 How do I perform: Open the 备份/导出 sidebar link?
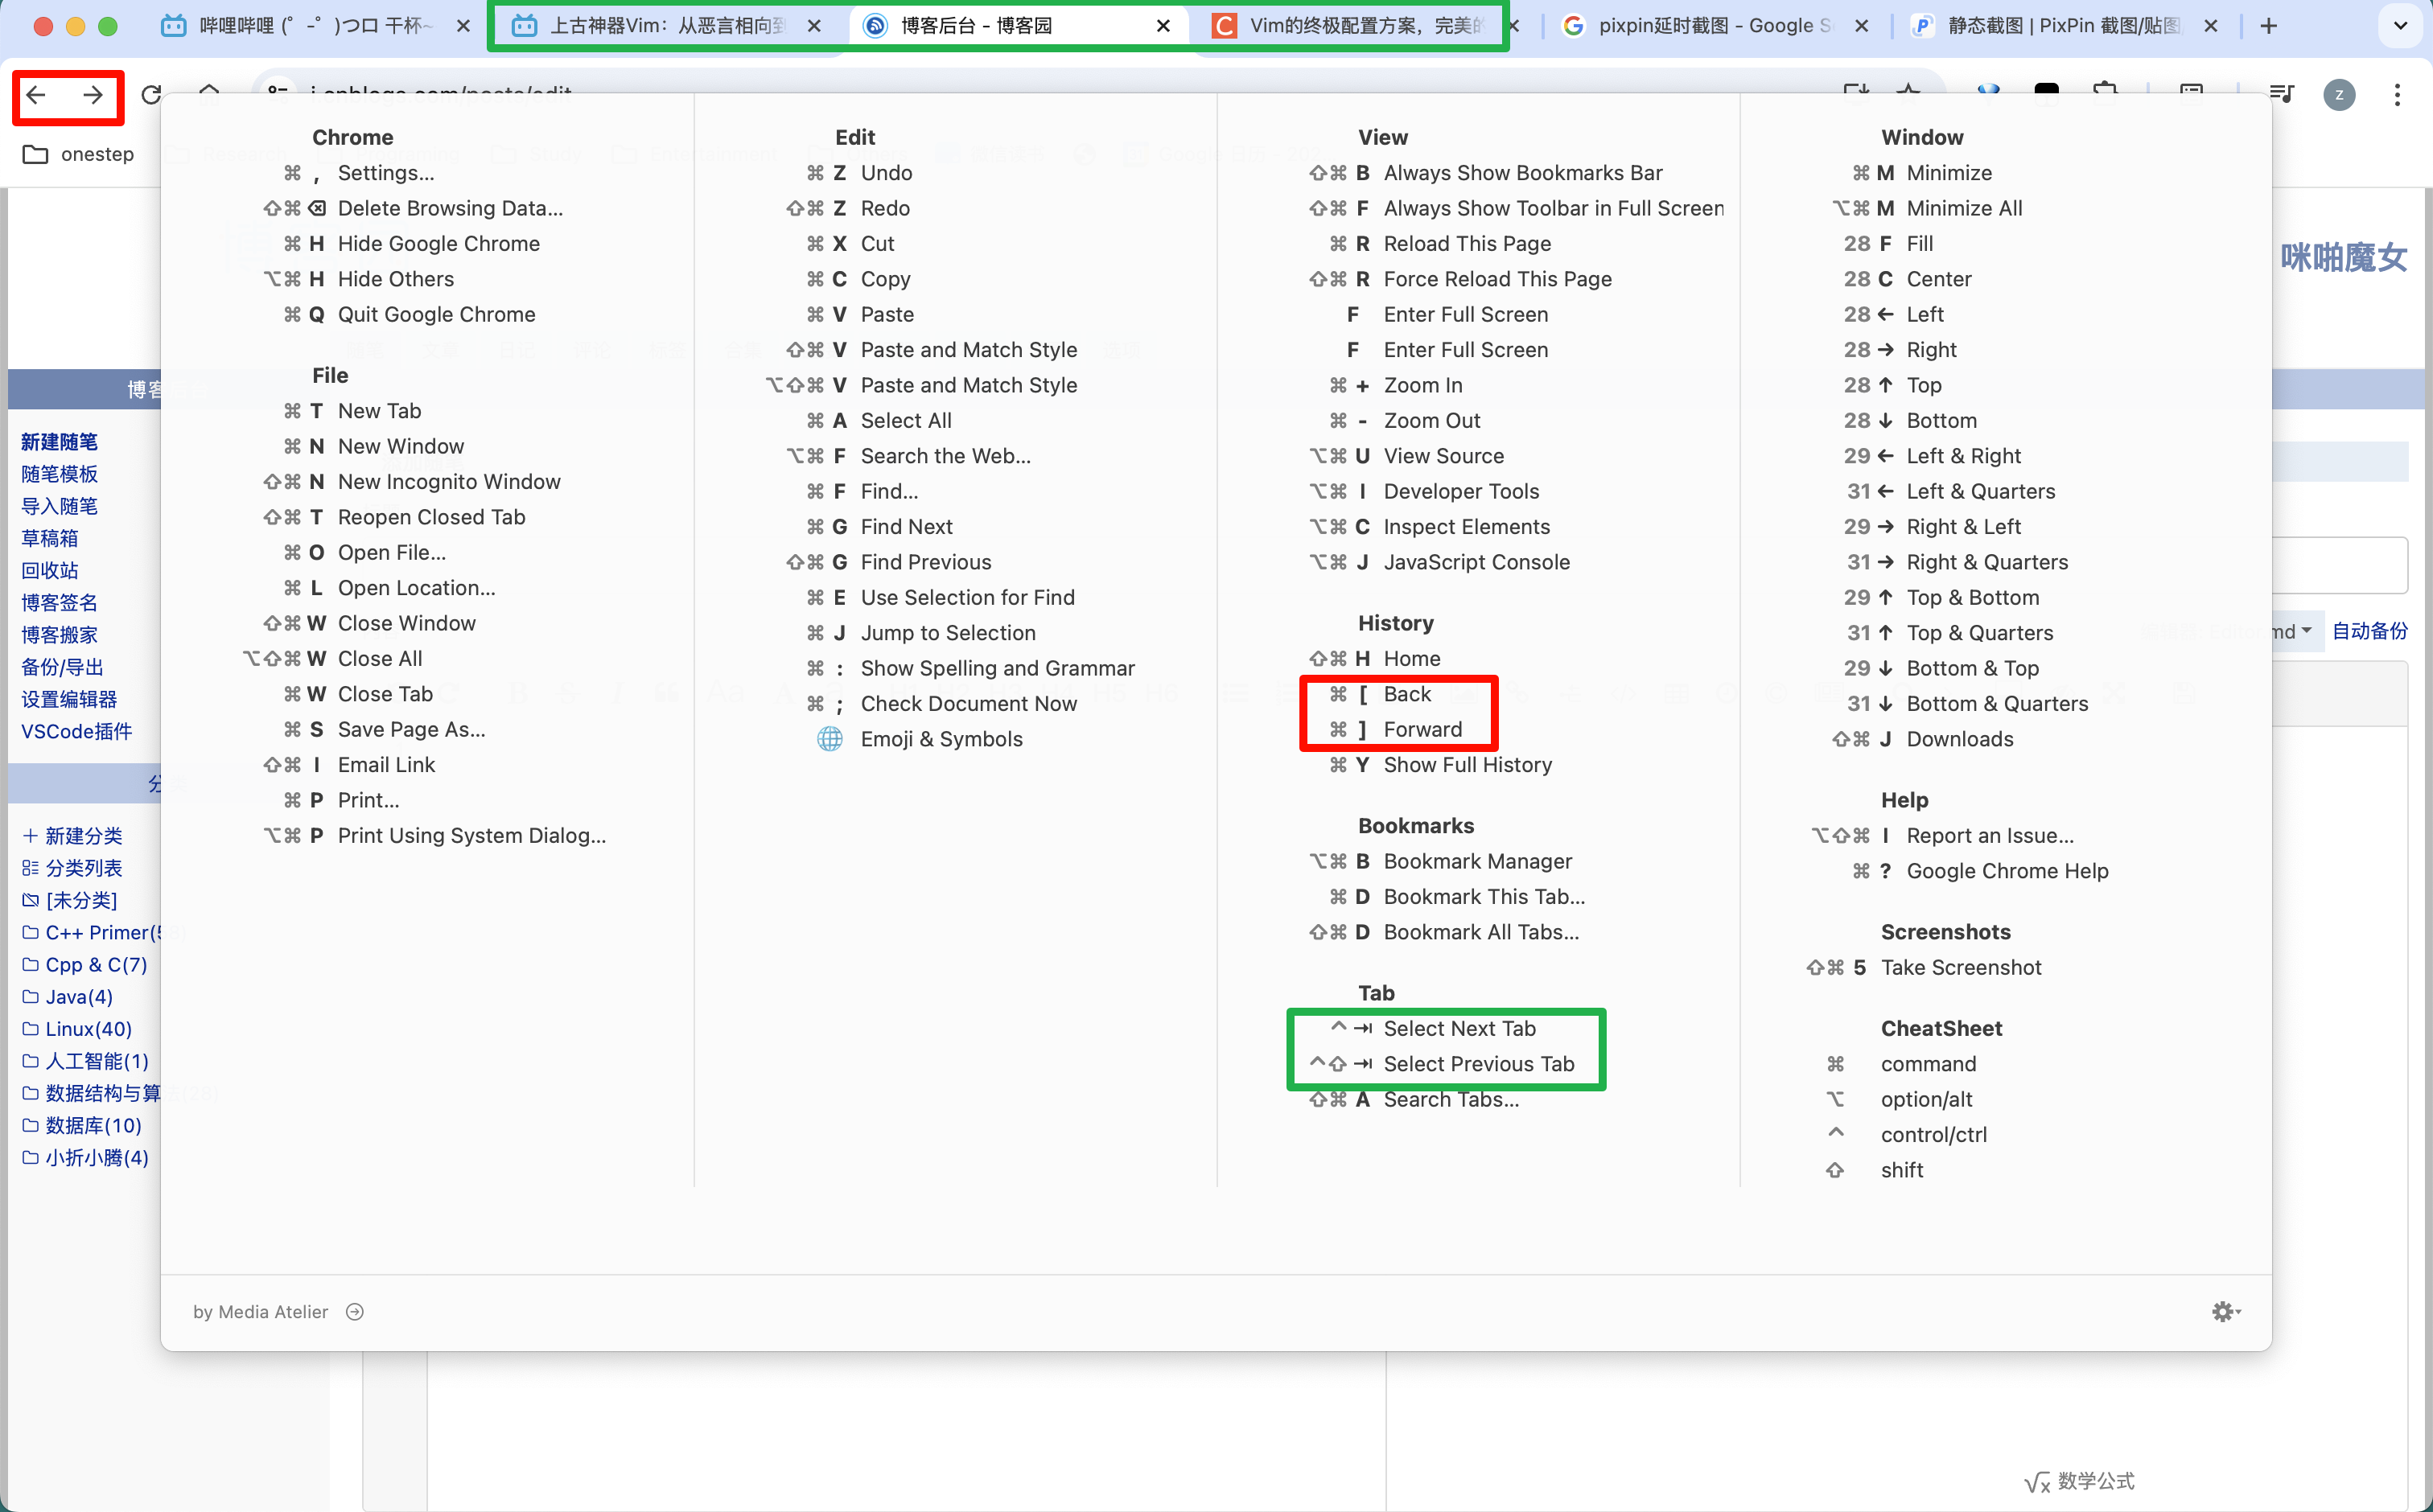pos(62,667)
